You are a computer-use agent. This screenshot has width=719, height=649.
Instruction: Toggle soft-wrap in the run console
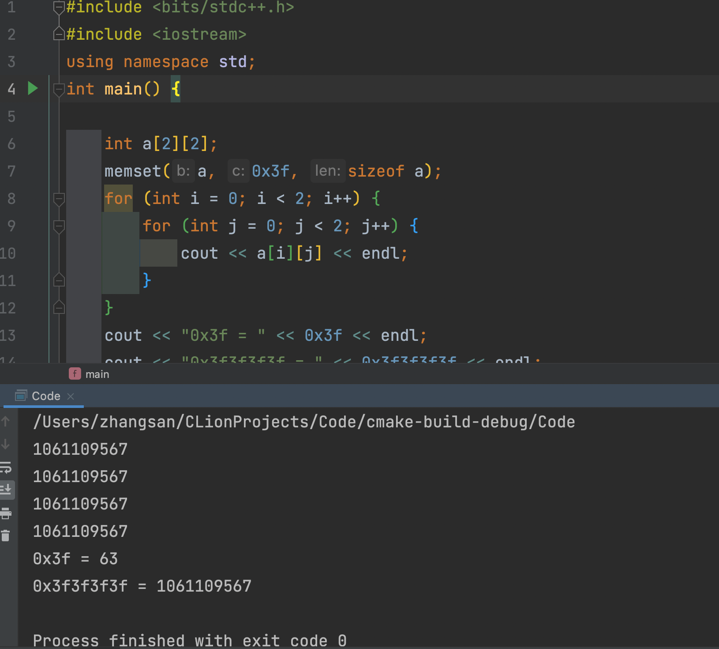pos(6,467)
